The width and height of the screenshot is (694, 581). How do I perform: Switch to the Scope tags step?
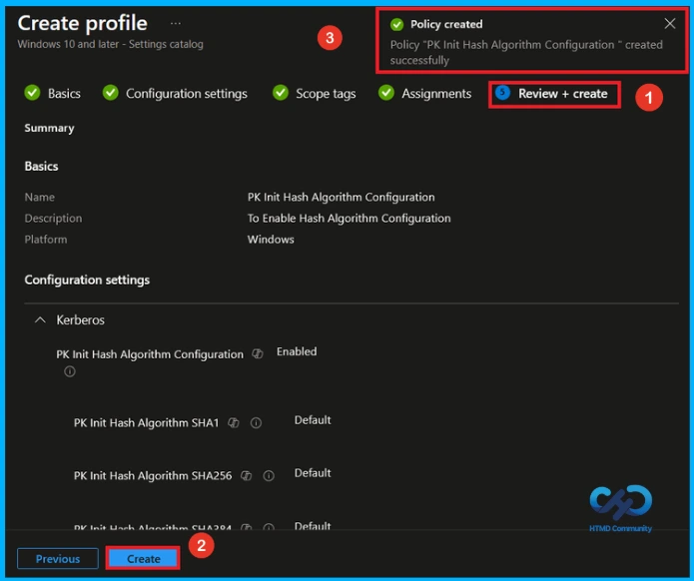pos(326,94)
